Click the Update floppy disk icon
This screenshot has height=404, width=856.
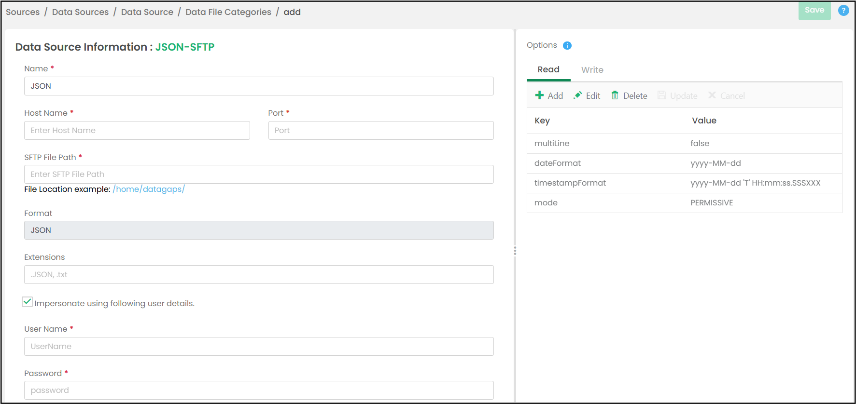[x=661, y=95]
